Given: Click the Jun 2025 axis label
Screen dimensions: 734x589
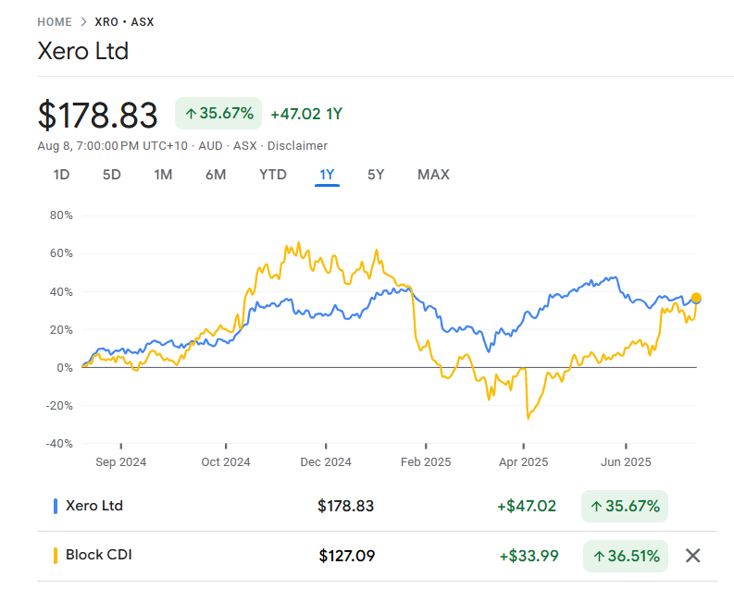Looking at the screenshot, I should (x=626, y=461).
